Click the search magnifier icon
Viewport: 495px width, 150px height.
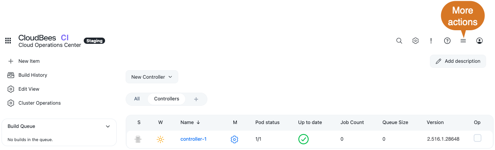point(399,41)
